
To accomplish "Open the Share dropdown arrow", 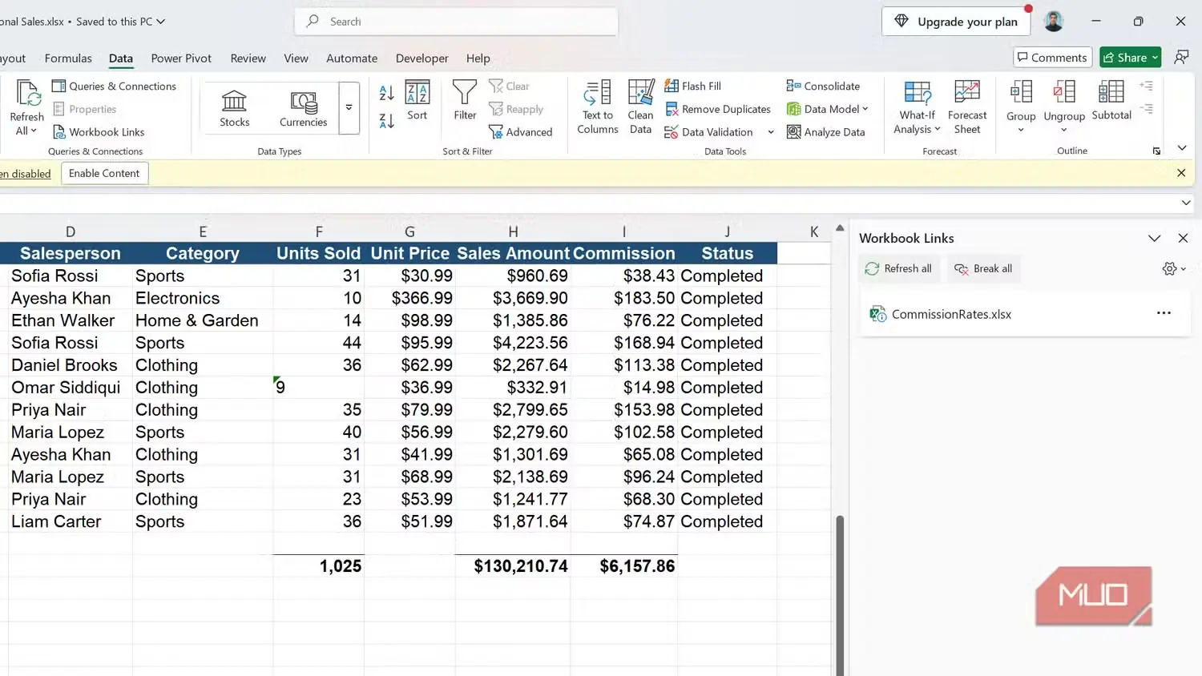I will point(1155,58).
